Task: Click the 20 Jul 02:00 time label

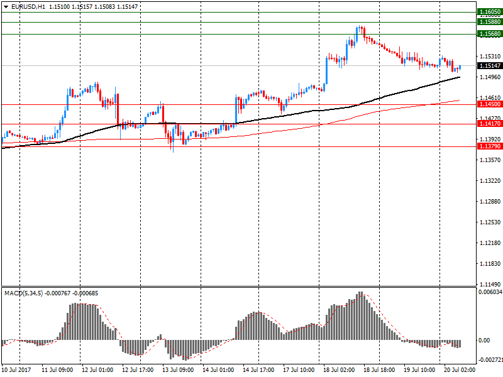Action: click(x=460, y=370)
